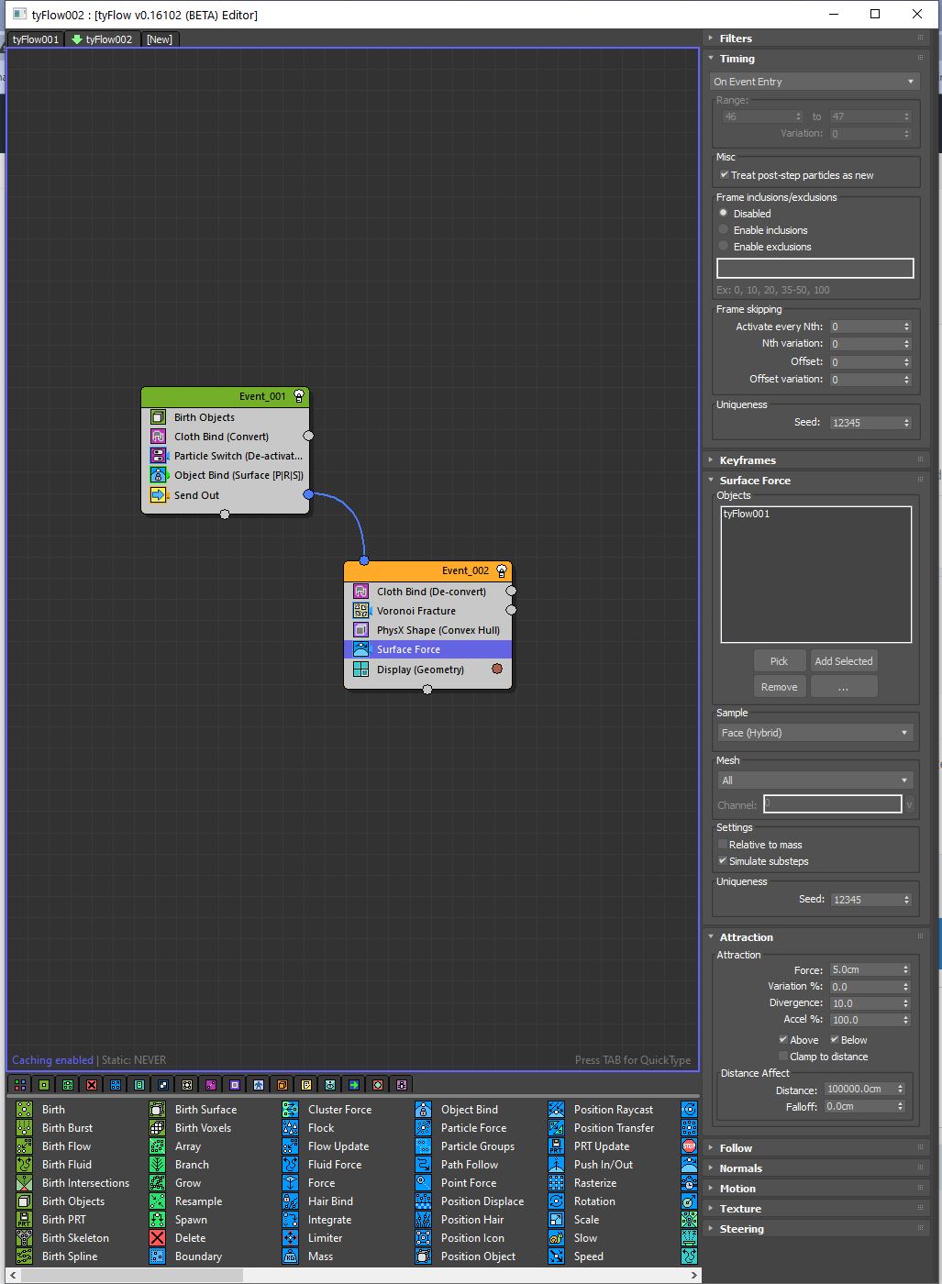Viewport: 942px width, 1284px height.
Task: Switch to the tyFlow001 tab
Action: click(x=36, y=39)
